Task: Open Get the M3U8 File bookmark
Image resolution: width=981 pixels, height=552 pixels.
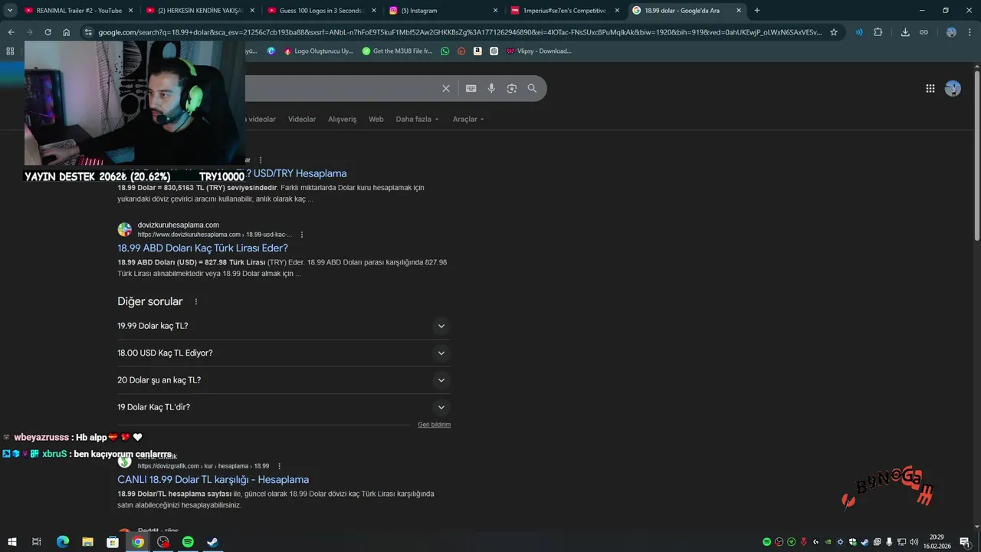Action: click(x=397, y=51)
